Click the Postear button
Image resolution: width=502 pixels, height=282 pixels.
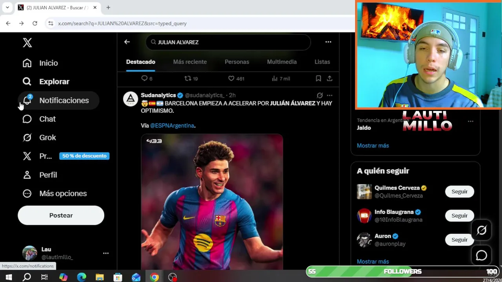pyautogui.click(x=61, y=215)
